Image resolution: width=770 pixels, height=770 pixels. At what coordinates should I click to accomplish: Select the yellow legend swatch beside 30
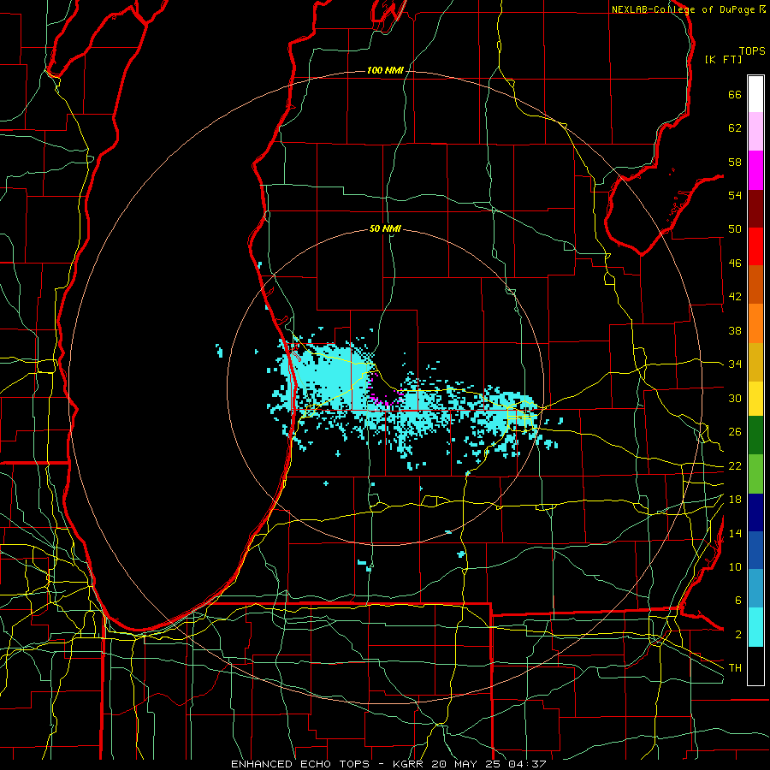point(755,399)
